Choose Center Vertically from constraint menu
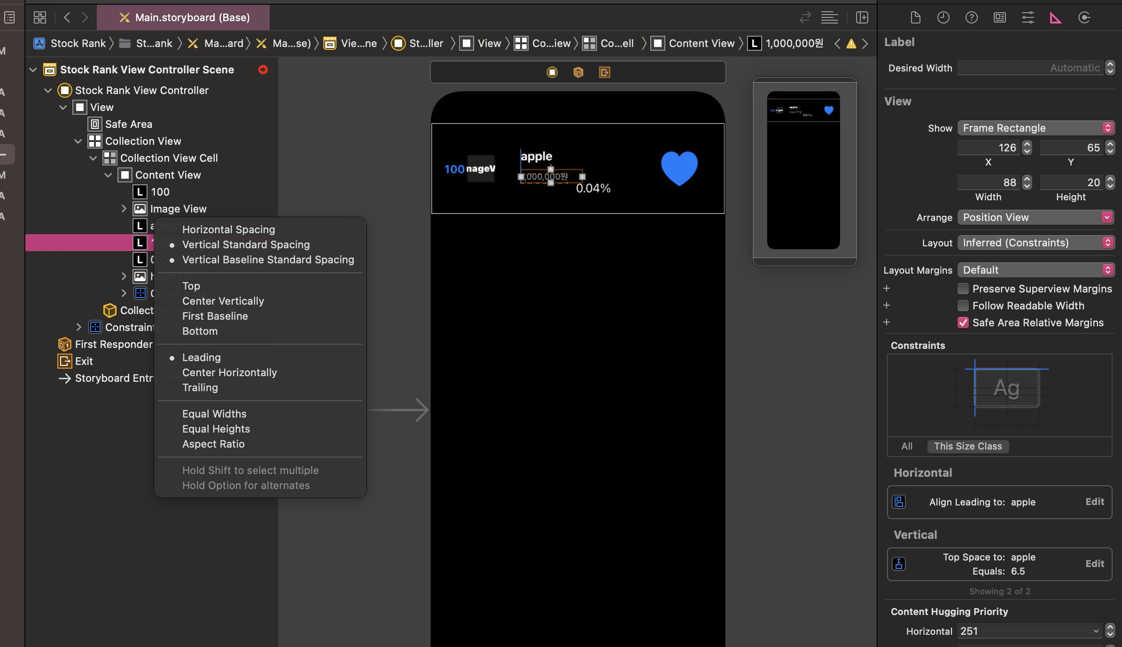The width and height of the screenshot is (1122, 647). [223, 301]
